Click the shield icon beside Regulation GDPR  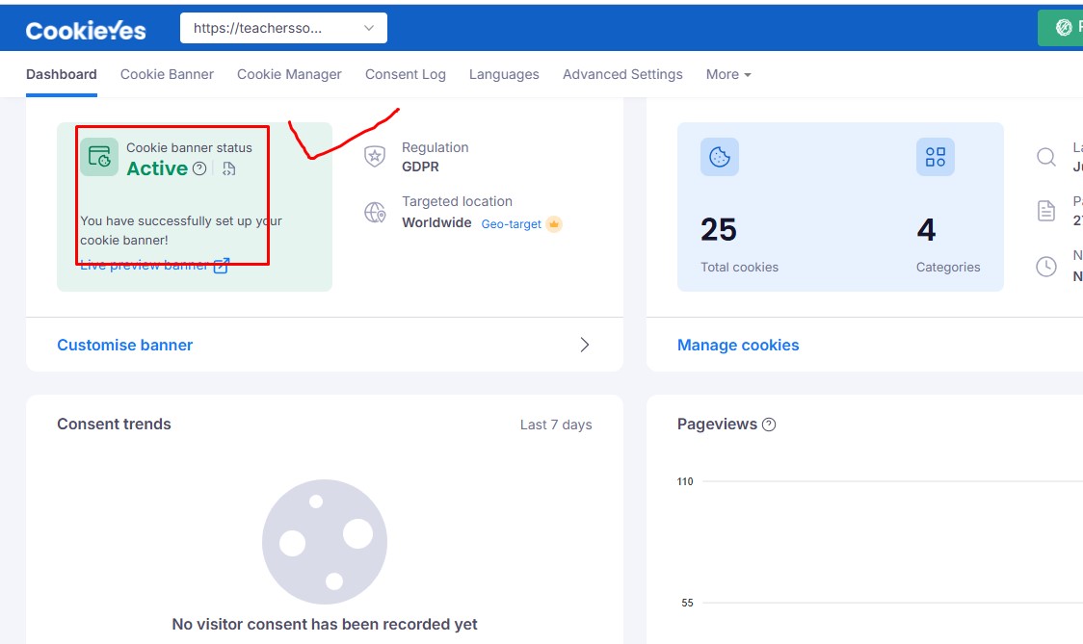[375, 156]
